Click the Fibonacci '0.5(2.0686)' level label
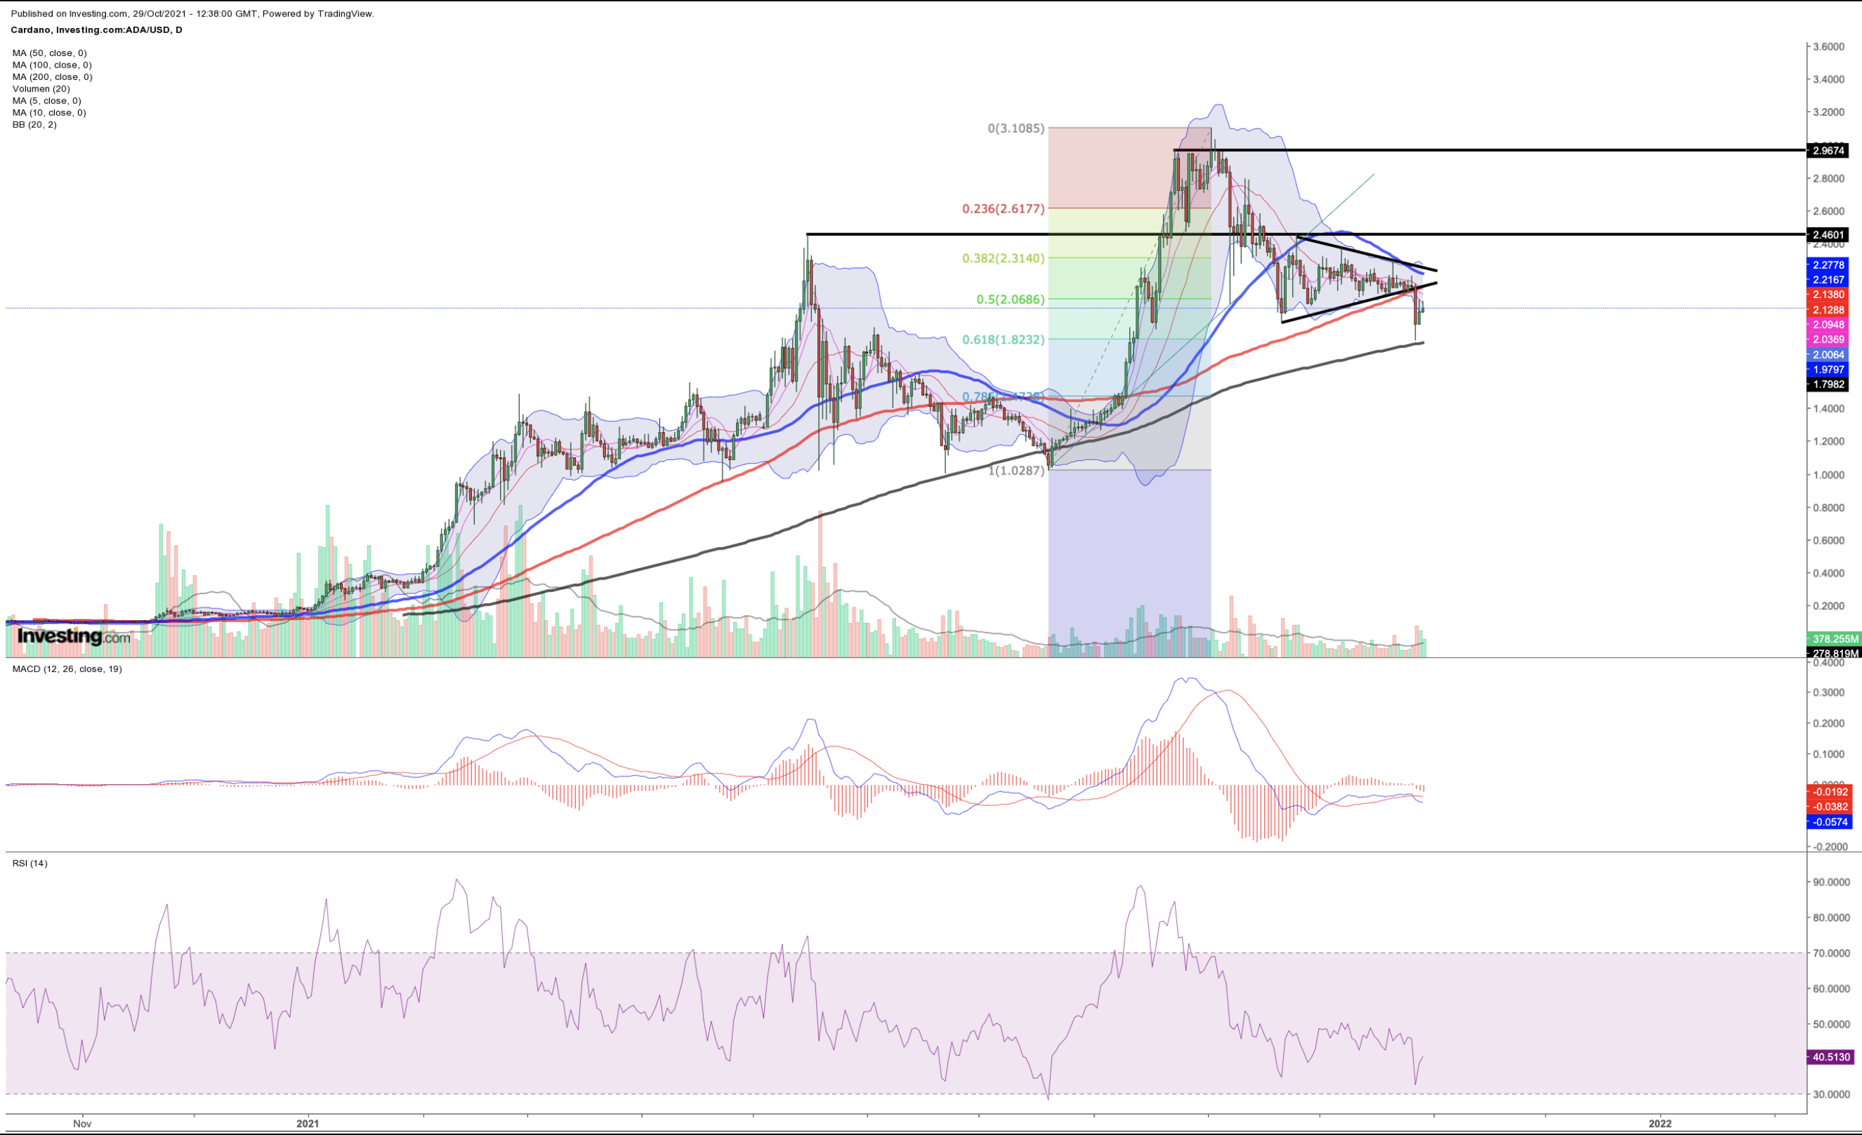Viewport: 1862px width, 1135px height. click(x=1011, y=299)
